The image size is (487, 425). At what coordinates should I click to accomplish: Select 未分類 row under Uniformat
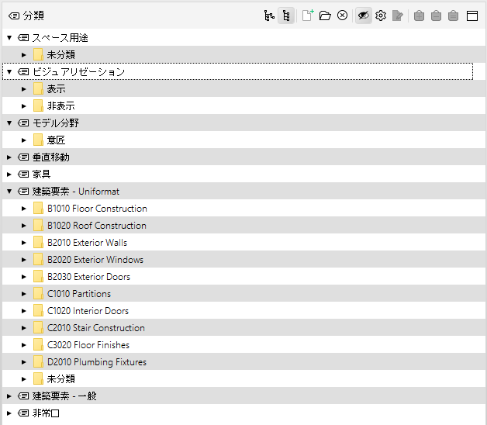coord(243,379)
